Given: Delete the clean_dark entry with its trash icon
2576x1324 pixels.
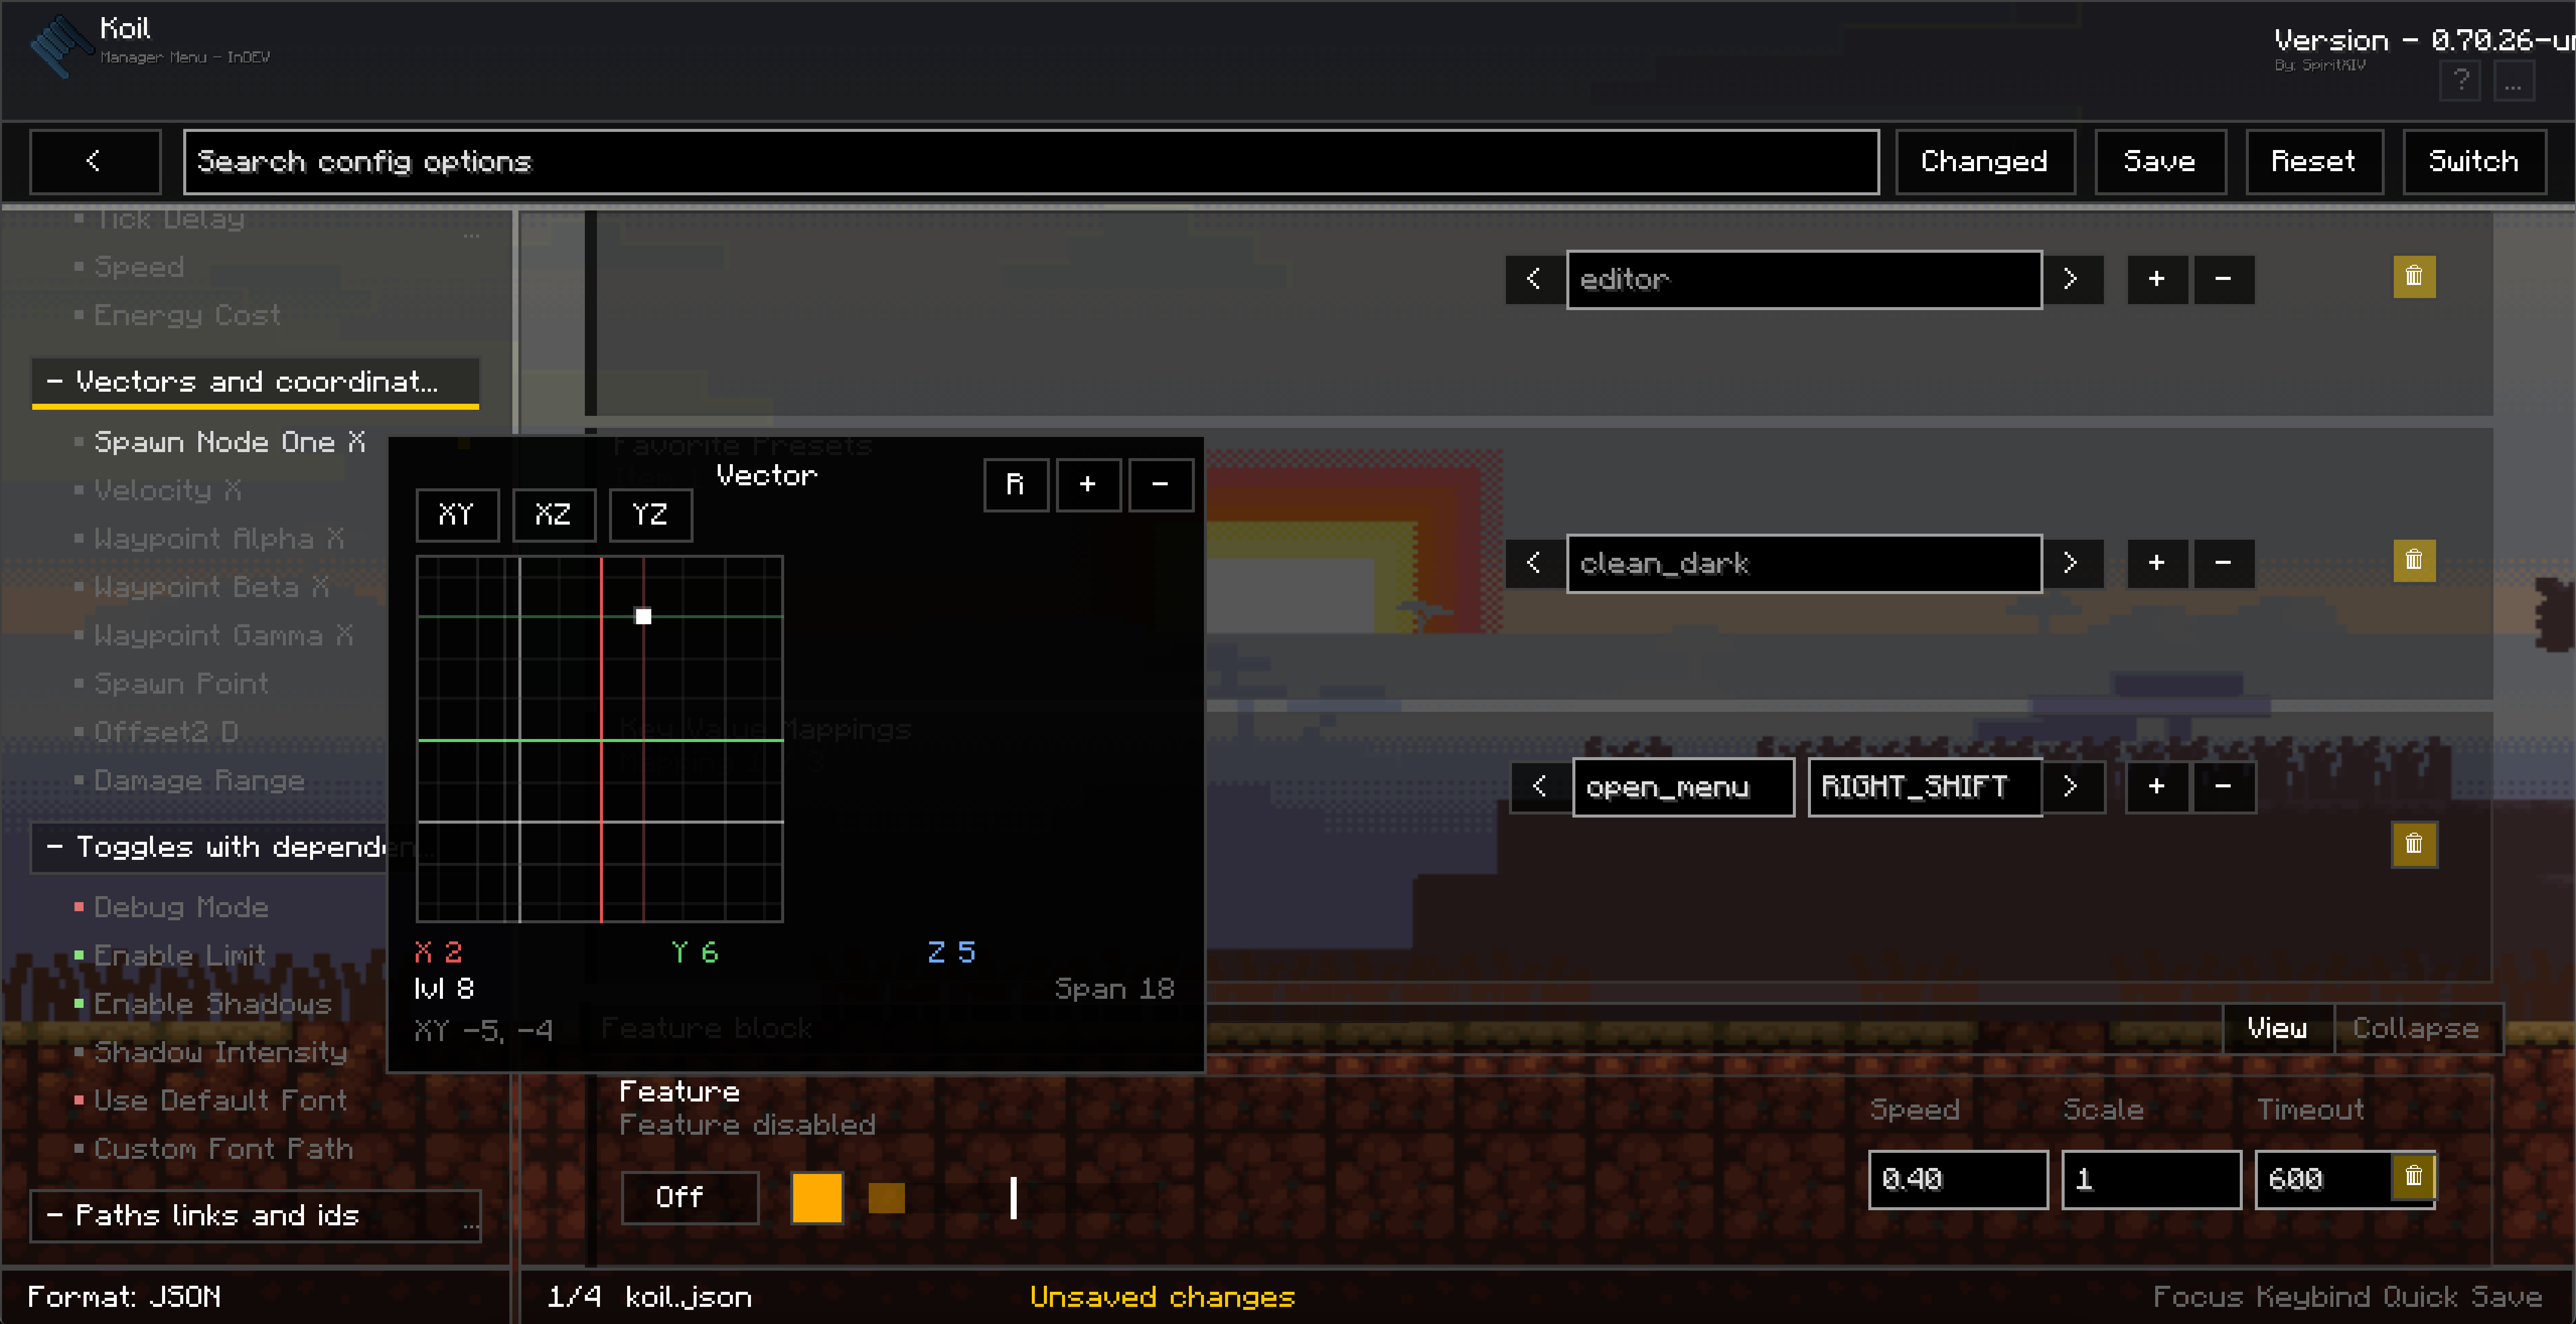Looking at the screenshot, I should pos(2414,560).
